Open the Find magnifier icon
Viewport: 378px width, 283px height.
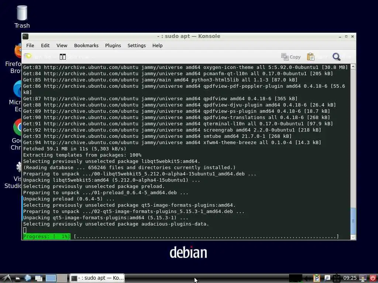[336, 57]
